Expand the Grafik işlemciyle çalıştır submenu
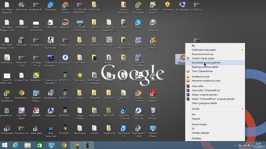266x149 pixels. click(215, 50)
